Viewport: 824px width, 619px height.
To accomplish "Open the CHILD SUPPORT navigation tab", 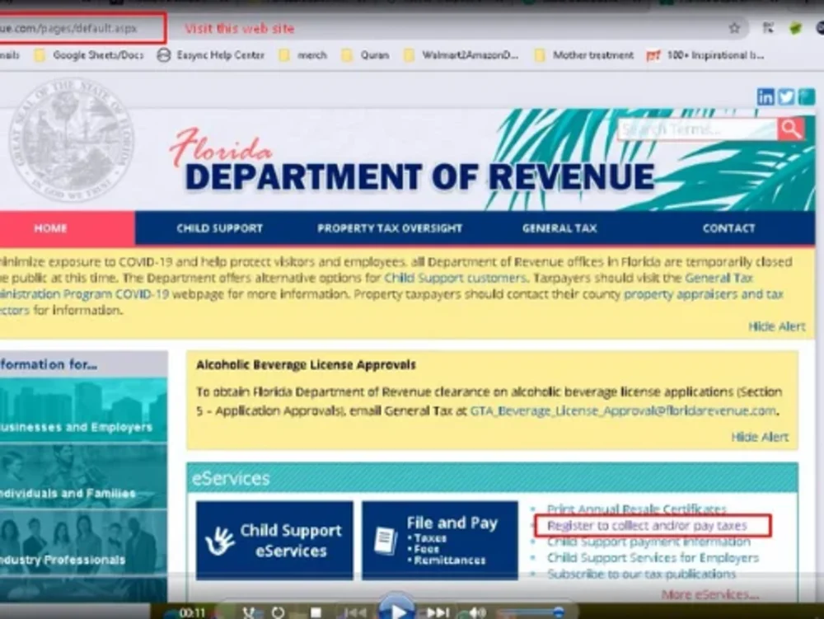I will click(220, 228).
